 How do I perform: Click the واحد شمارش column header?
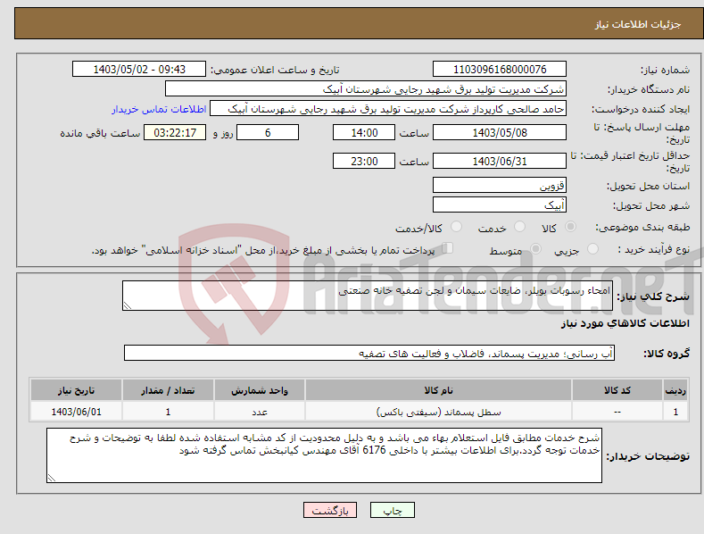pos(260,390)
